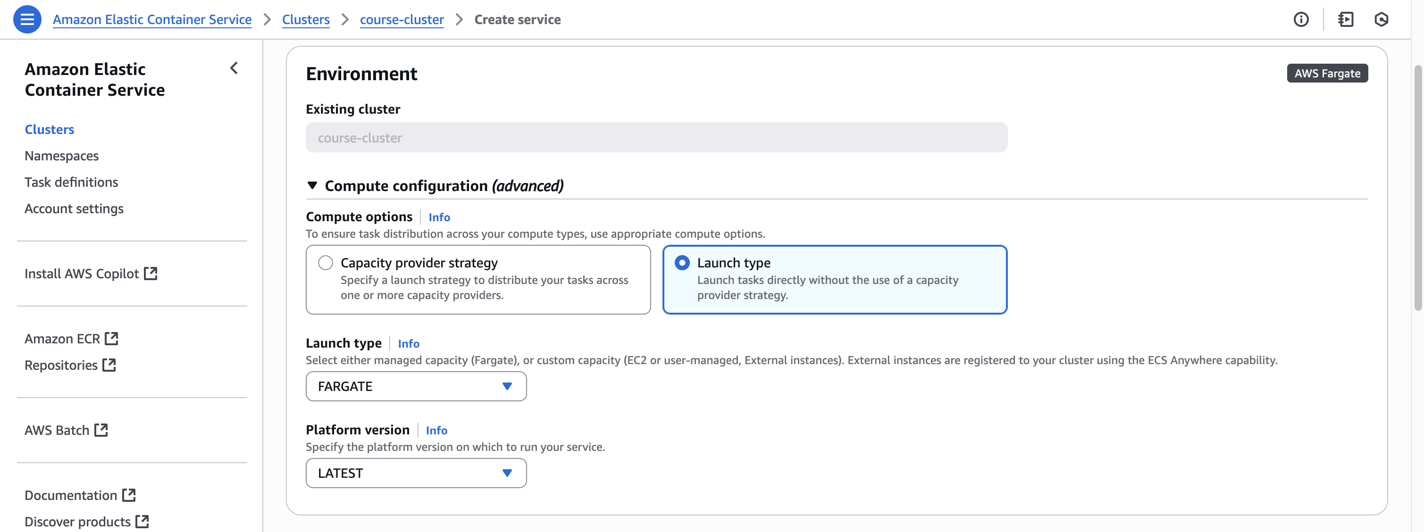Viewport: 1424px width, 532px height.
Task: Click Info link next to Platform version
Action: coord(436,430)
